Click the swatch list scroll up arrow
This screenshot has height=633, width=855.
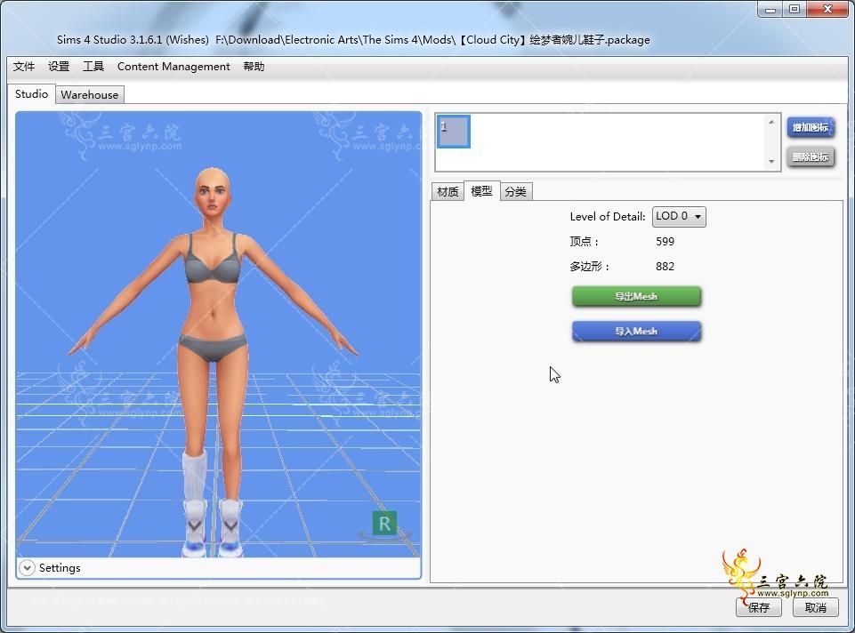point(771,122)
